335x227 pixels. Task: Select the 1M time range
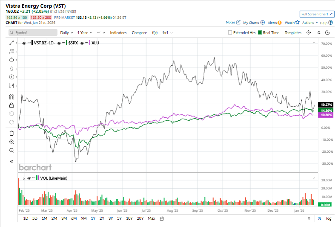[44, 218]
